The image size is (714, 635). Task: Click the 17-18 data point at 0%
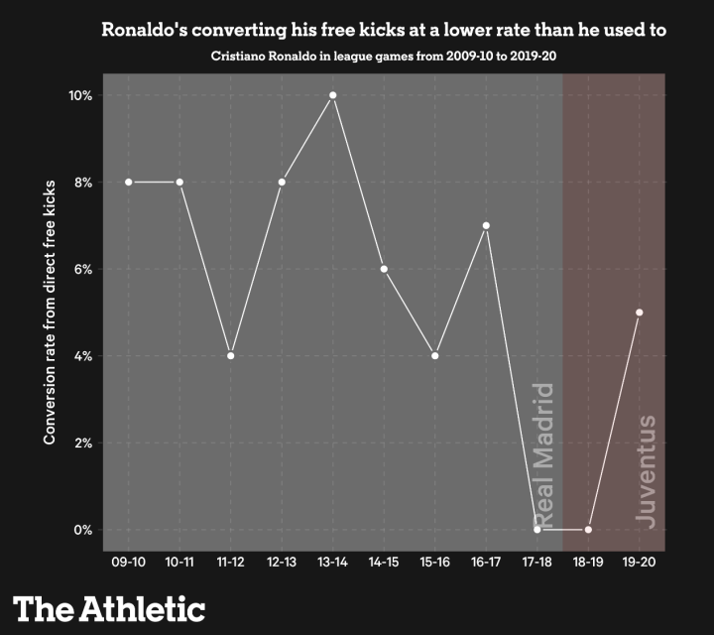537,529
